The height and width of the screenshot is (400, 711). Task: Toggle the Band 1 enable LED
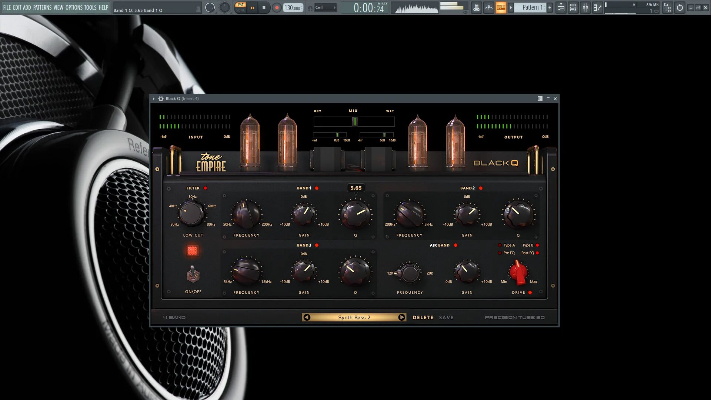317,188
